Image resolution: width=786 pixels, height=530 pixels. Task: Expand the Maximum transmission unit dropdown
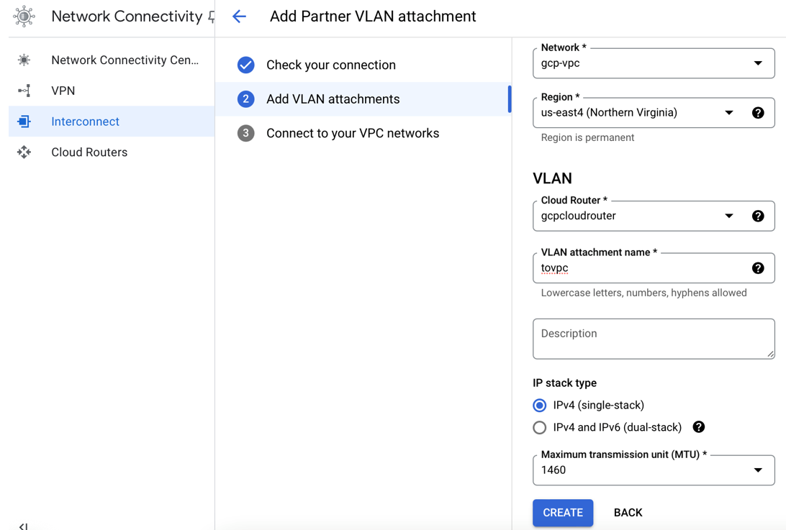[x=653, y=470]
